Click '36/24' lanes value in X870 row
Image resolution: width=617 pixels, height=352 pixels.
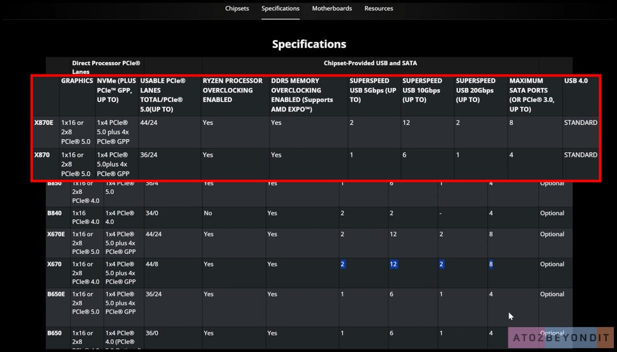(x=148, y=155)
